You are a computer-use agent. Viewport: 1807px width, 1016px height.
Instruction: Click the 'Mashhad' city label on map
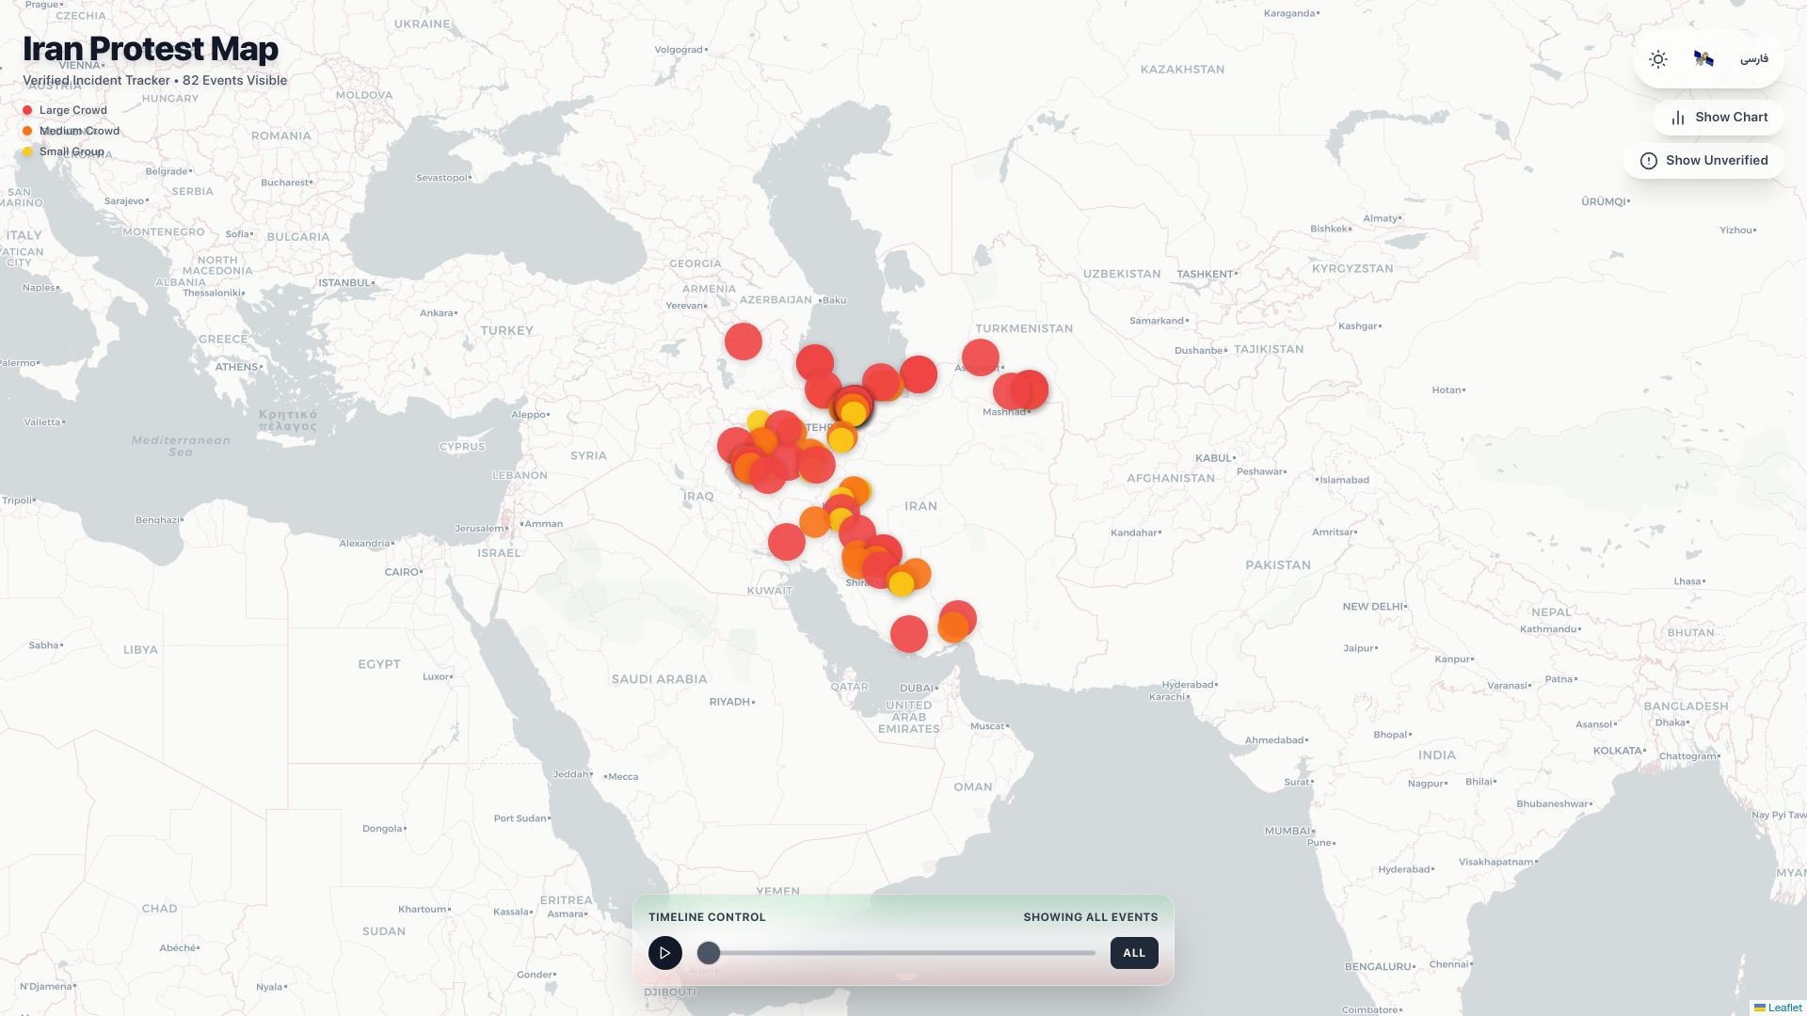click(x=1004, y=412)
